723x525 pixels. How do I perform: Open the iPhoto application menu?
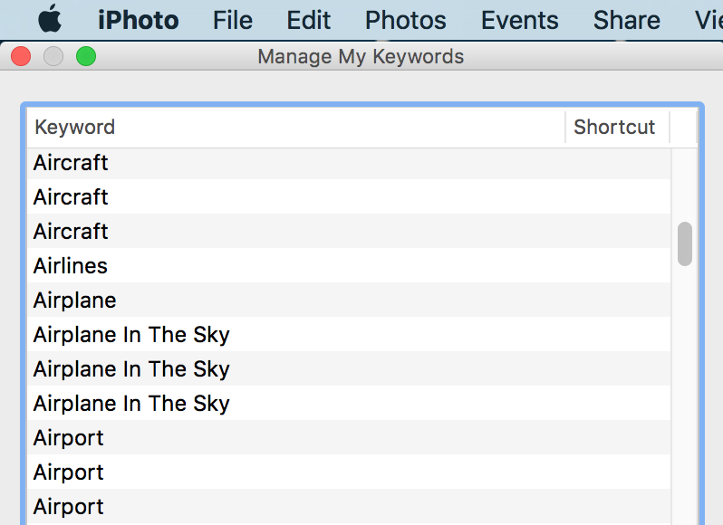139,20
